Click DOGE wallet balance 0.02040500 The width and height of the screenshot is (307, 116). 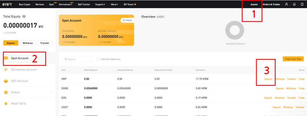point(91,88)
